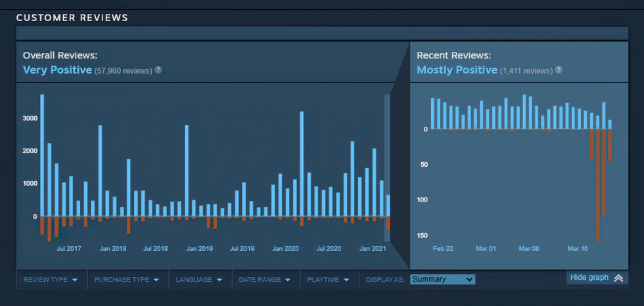The width and height of the screenshot is (644, 306).
Task: Select the (57,960 reviews) count text
Action: pos(124,71)
